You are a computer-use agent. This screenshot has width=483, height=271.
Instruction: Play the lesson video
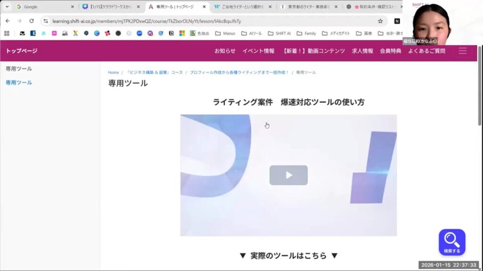288,175
